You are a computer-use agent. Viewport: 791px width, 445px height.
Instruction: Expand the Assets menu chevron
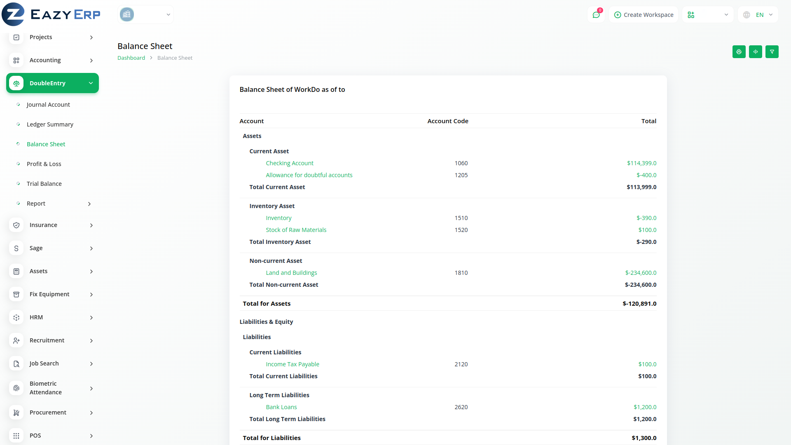[91, 272]
